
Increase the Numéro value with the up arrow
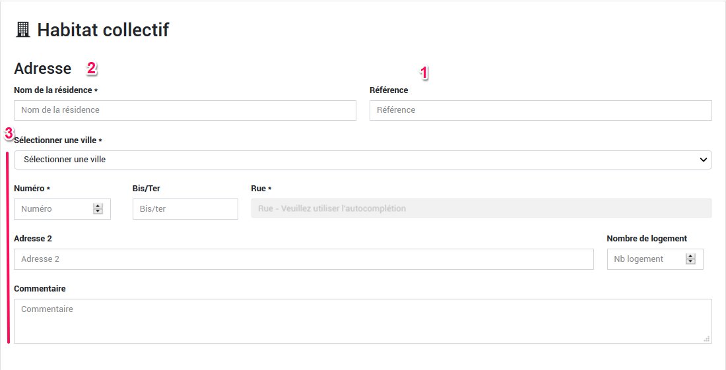click(x=98, y=206)
